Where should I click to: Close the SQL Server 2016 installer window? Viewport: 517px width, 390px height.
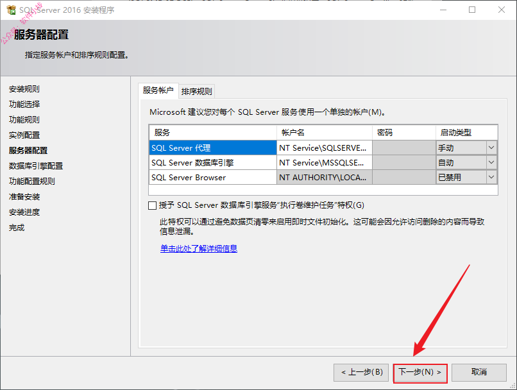tap(502, 10)
